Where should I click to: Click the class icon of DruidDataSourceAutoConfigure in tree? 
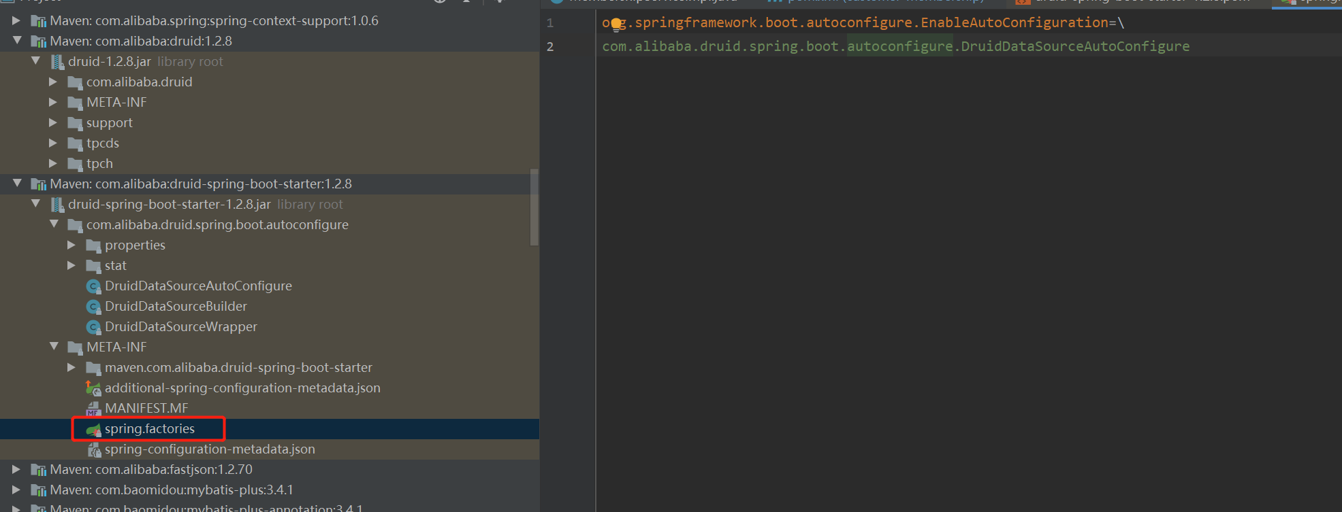tap(93, 286)
